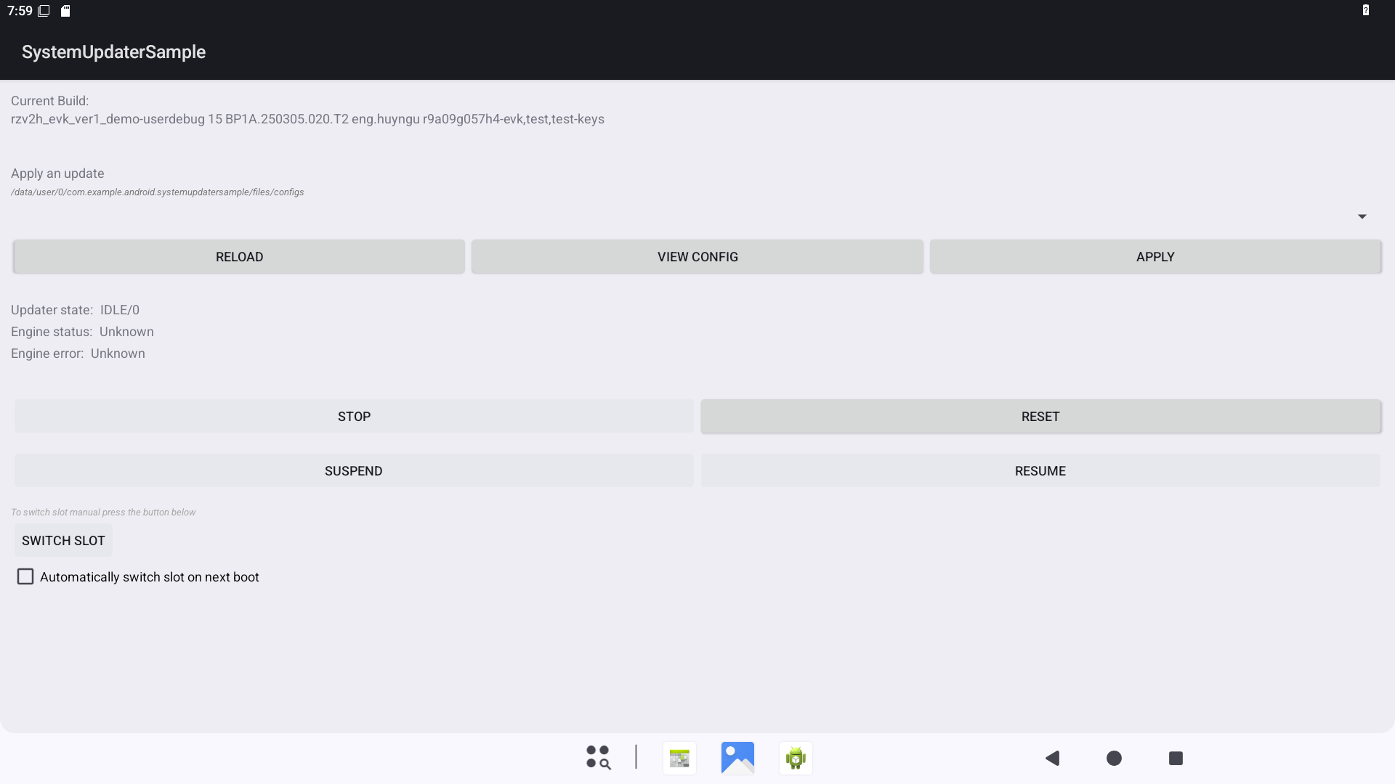Tap the Home navigation button

(1114, 759)
